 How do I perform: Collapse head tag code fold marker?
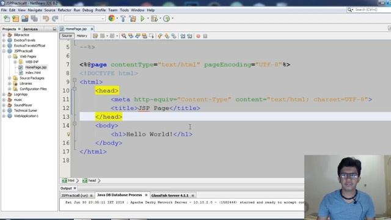[x=75, y=89]
